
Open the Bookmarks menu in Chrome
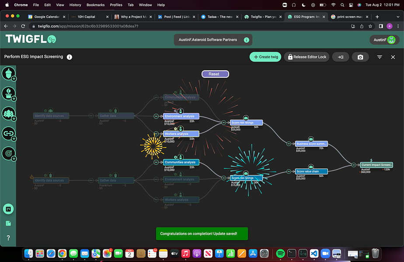pos(95,5)
